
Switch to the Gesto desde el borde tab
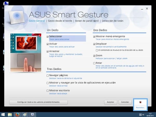tap(60, 21)
